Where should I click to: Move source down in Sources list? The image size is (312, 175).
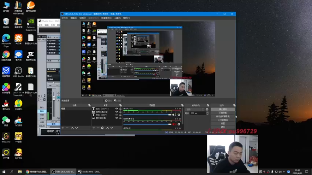click(112, 128)
